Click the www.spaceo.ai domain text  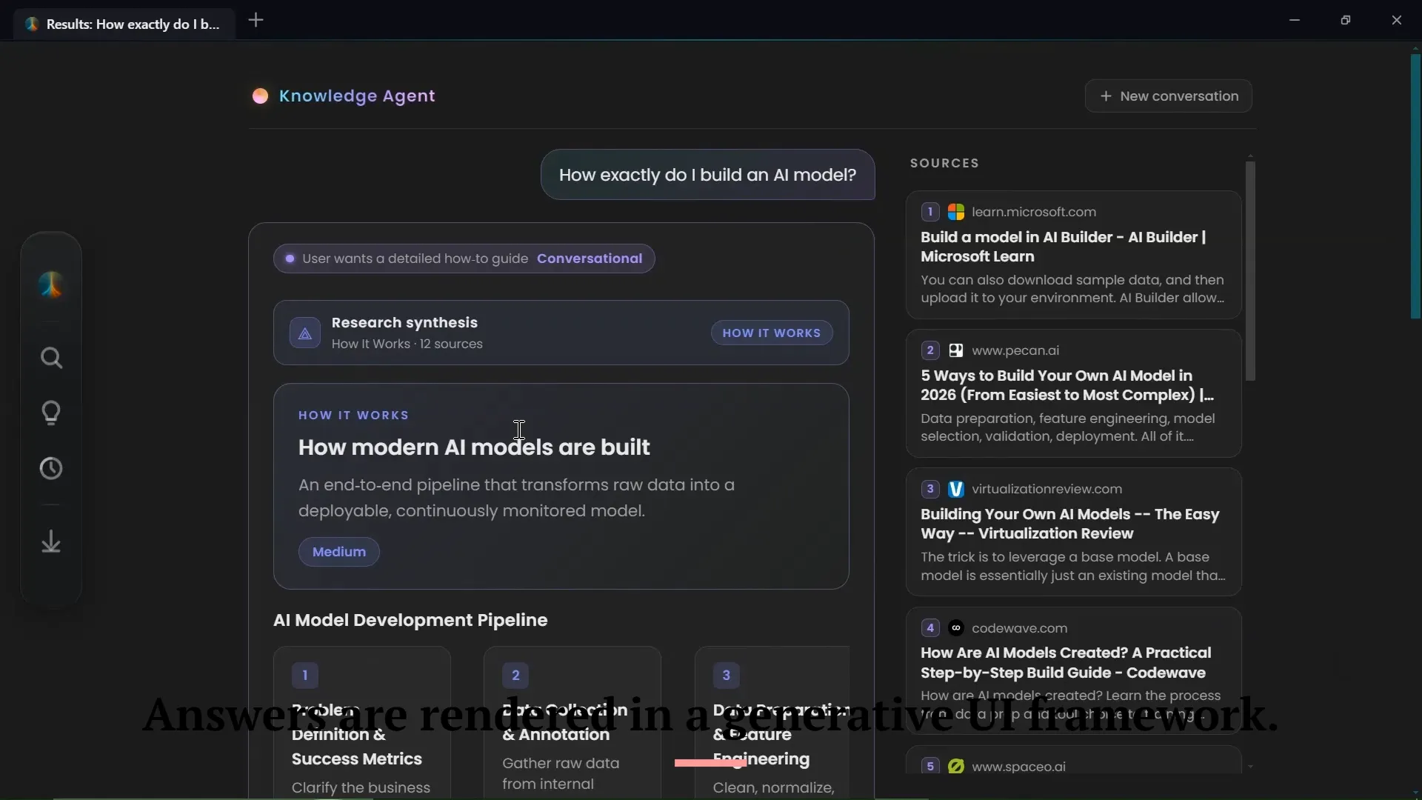pyautogui.click(x=1018, y=767)
